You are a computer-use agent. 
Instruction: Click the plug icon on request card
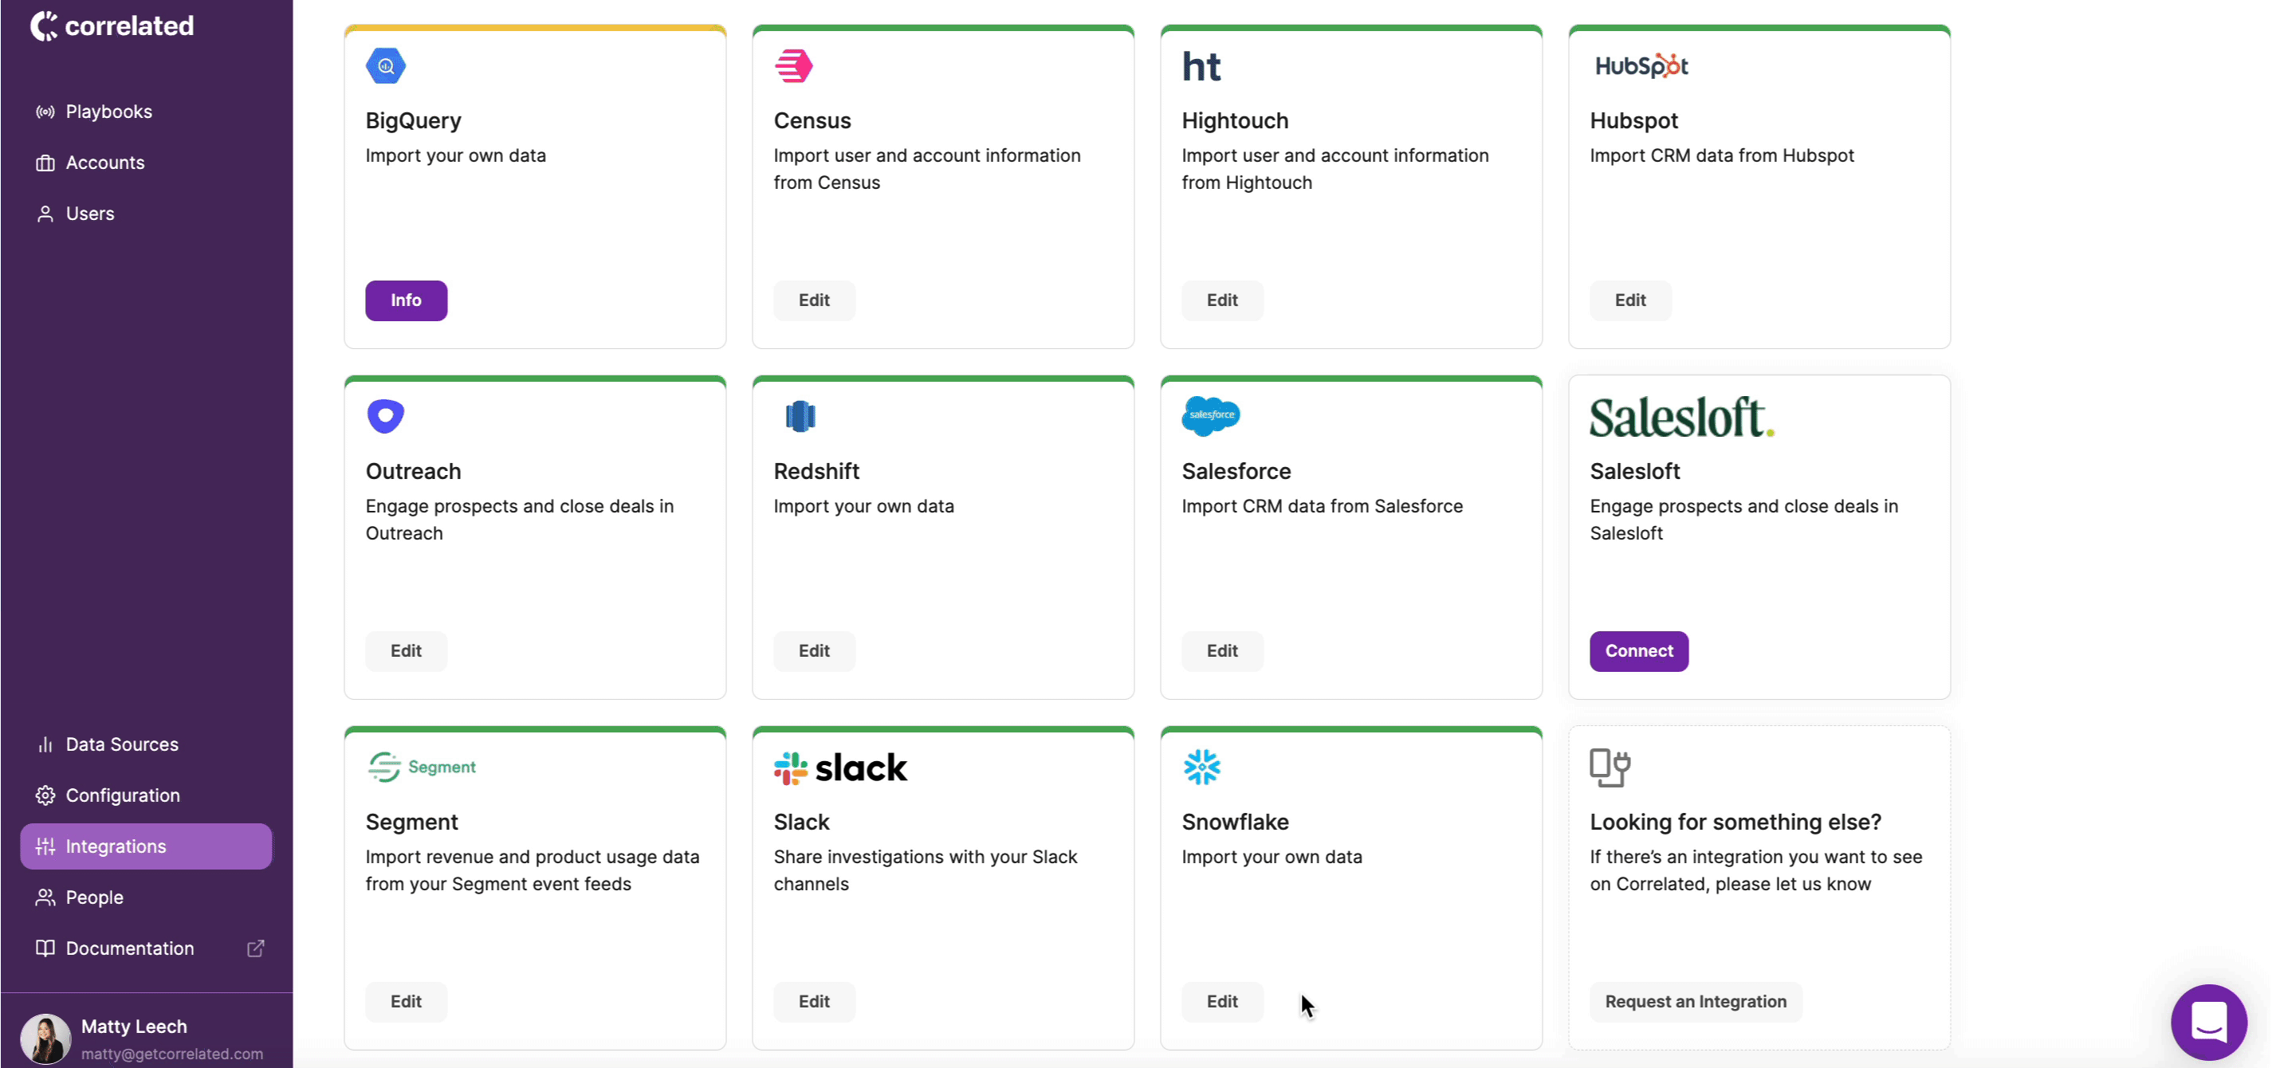[1610, 768]
